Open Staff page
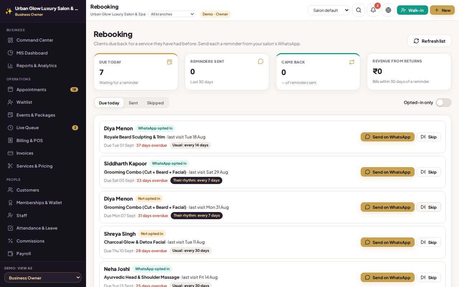 tap(43, 215)
